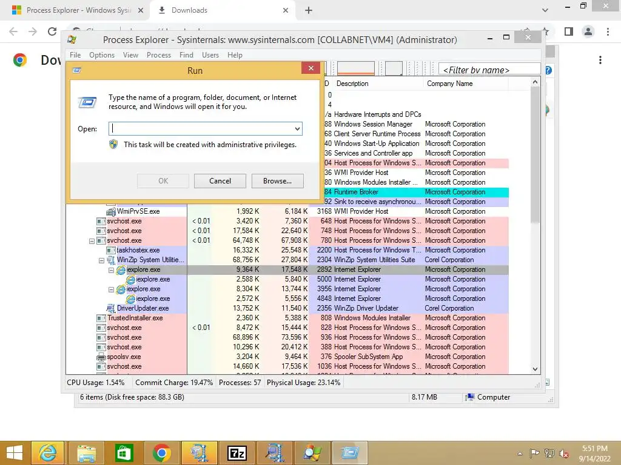Click Process Explorer title bar icon
Image resolution: width=621 pixels, height=465 pixels.
[72, 39]
